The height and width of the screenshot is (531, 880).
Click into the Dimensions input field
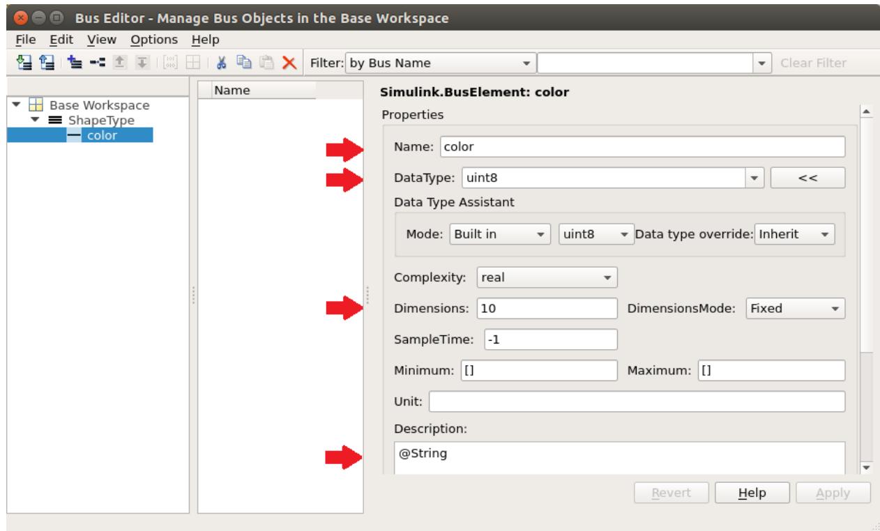(547, 307)
